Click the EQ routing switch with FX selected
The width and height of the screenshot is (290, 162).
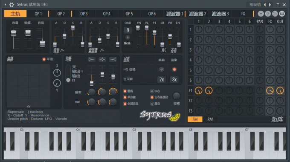68,73
